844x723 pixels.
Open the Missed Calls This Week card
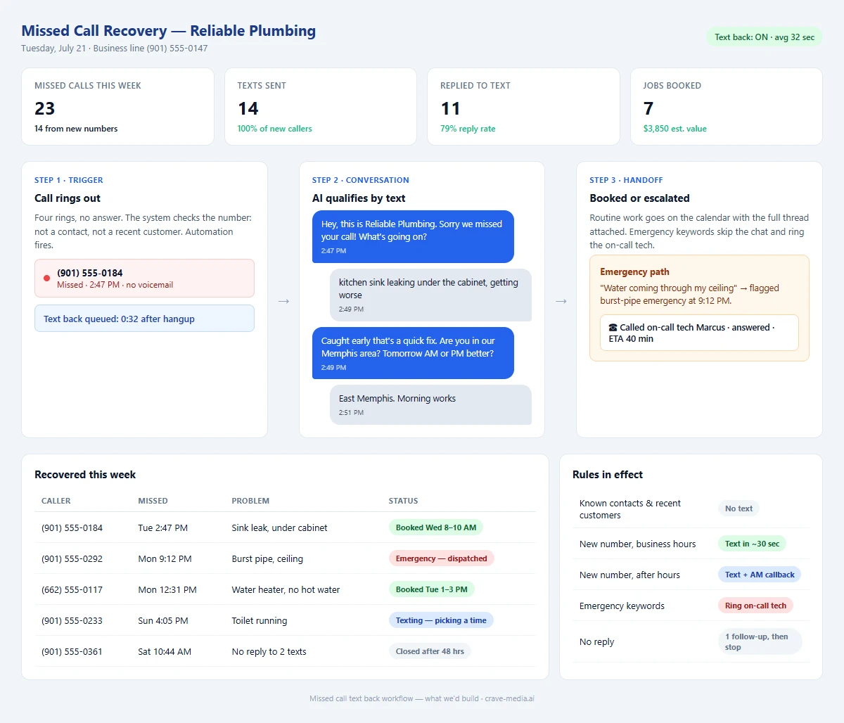pos(117,107)
